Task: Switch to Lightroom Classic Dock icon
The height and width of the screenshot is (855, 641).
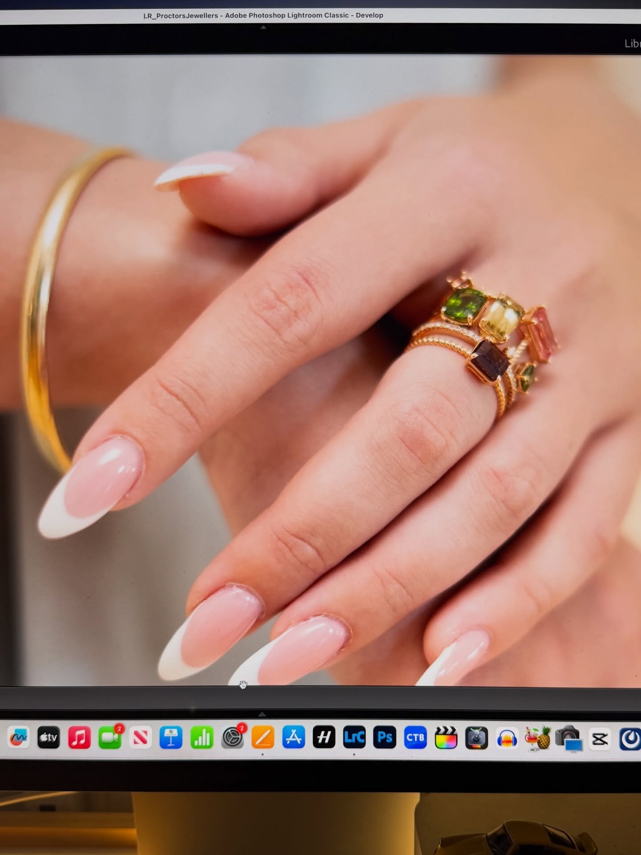Action: [354, 738]
